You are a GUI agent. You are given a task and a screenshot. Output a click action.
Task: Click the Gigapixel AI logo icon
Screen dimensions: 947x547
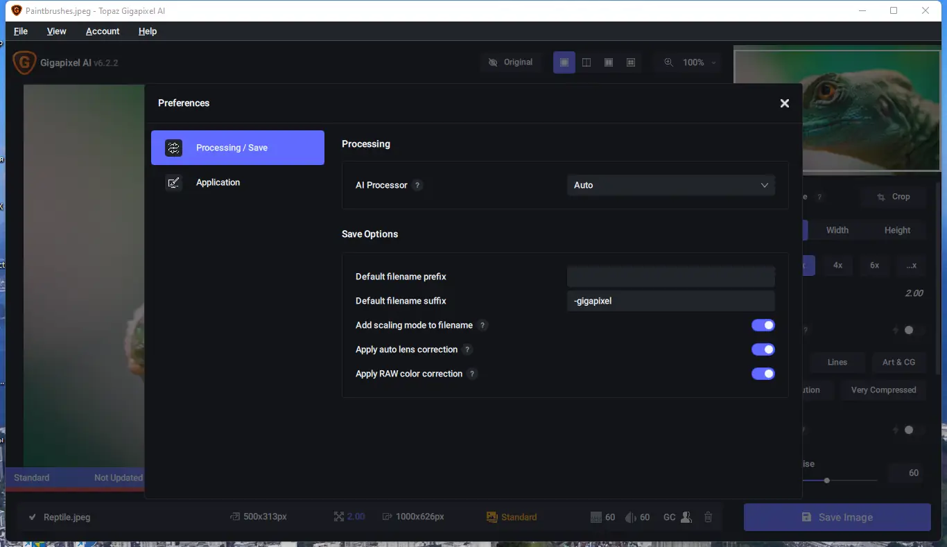24,62
